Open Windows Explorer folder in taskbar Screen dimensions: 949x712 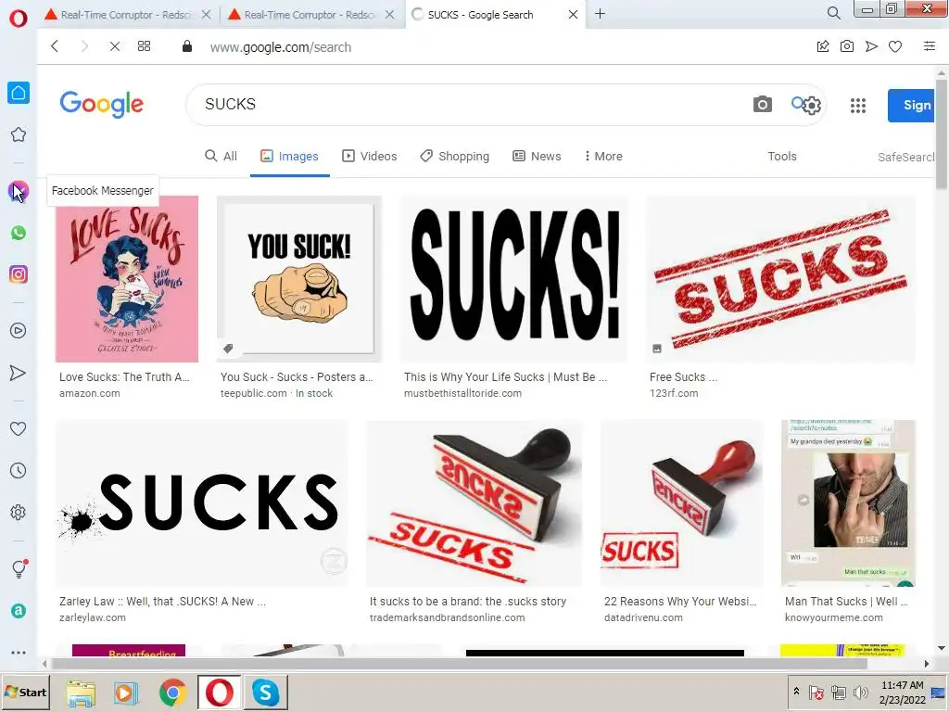81,693
